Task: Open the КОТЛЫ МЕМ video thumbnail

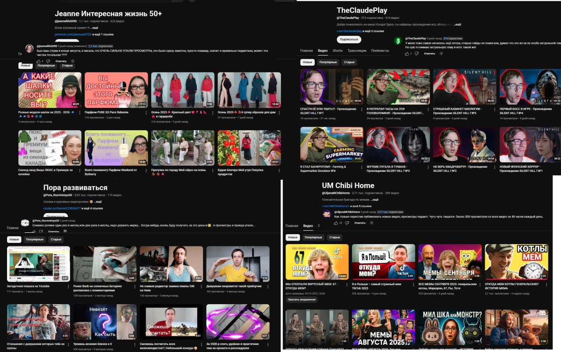Action: point(516,262)
